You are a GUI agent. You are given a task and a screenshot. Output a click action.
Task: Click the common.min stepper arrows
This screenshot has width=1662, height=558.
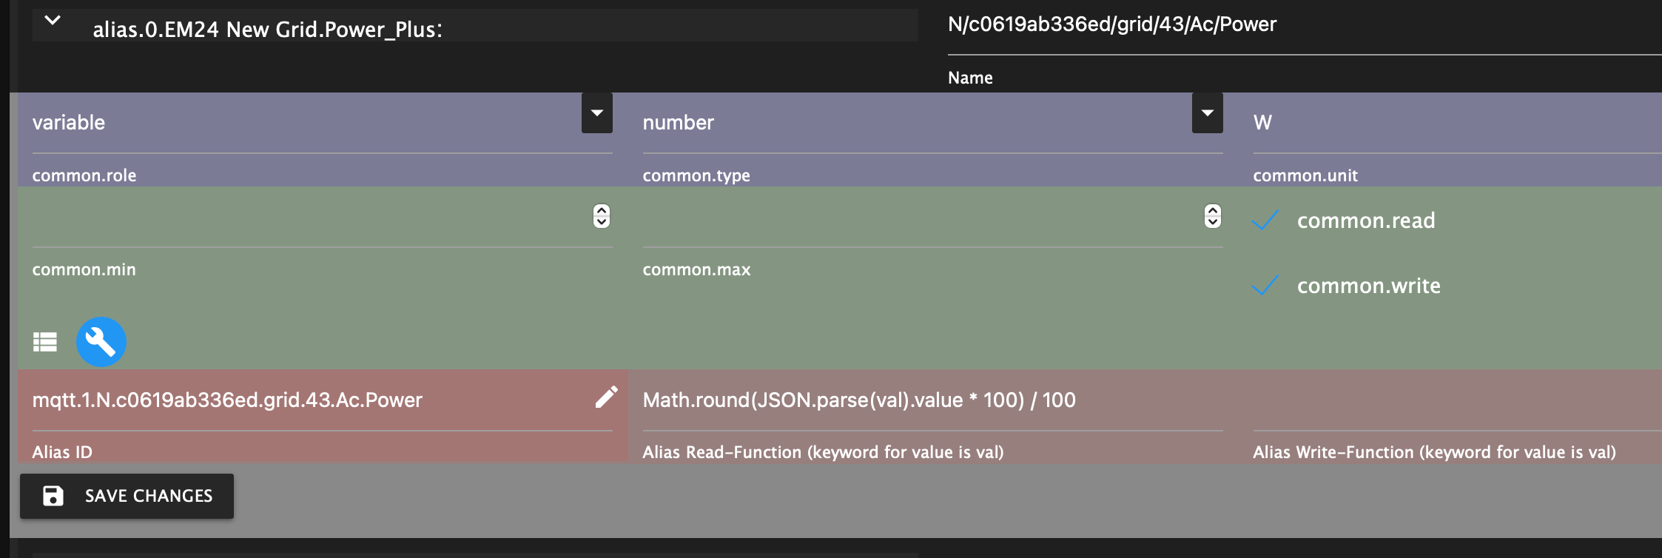[x=602, y=216]
